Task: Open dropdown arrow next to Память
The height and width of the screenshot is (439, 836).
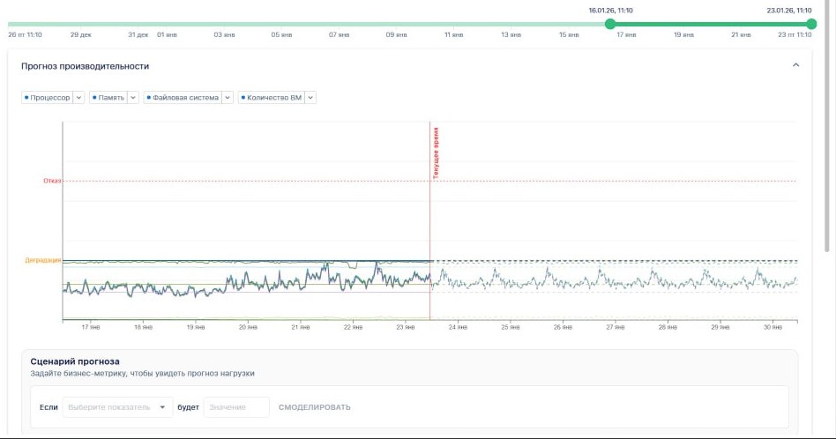Action: click(x=134, y=98)
